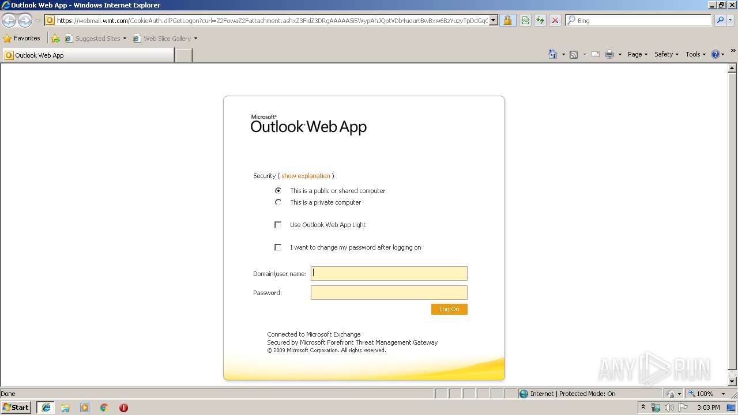Open Internet Explorer taskbar icon
The image size is (738, 415).
click(46, 408)
